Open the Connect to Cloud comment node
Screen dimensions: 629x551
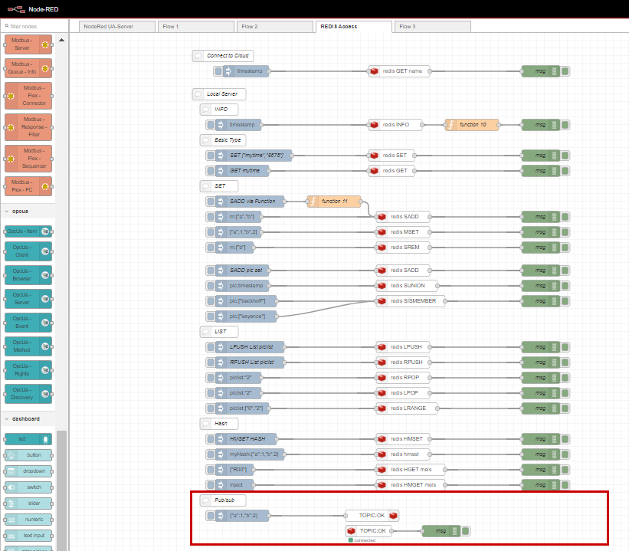pyautogui.click(x=223, y=56)
